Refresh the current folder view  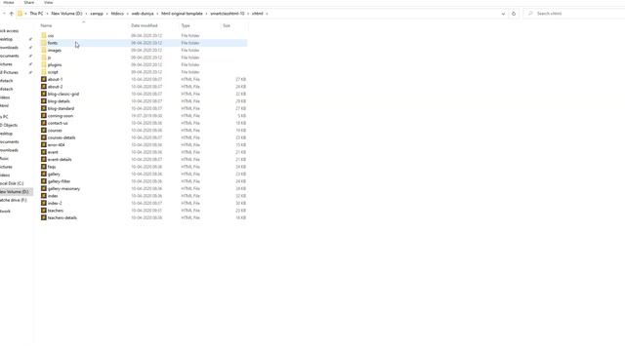(x=514, y=14)
